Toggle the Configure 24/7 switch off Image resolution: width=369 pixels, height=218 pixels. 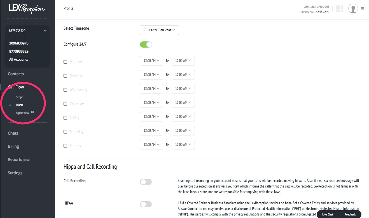click(146, 44)
